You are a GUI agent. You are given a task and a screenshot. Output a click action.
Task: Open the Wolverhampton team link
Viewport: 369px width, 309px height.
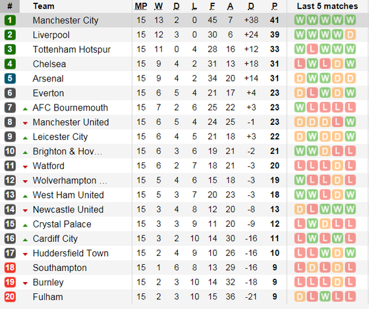[70, 181]
